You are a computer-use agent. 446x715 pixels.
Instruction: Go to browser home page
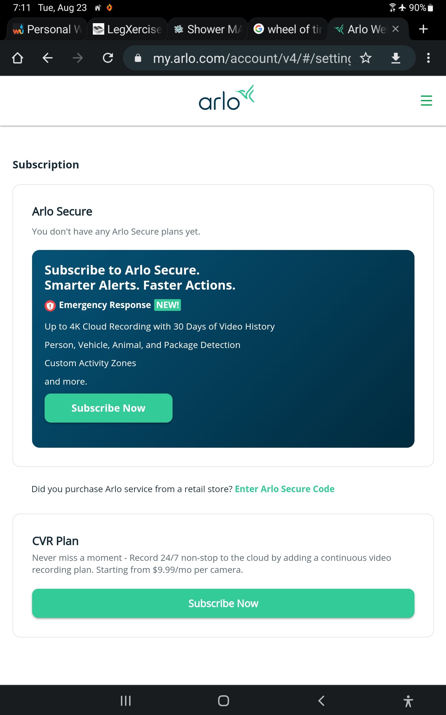pyautogui.click(x=17, y=58)
